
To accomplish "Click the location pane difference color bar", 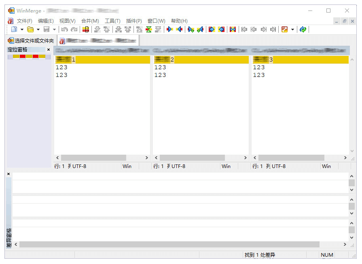I will pos(29,56).
